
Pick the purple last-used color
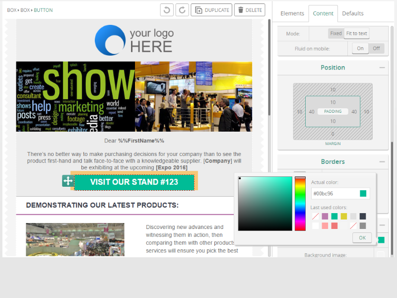coord(325,216)
